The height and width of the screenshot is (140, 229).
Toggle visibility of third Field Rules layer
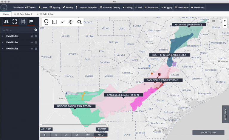[x=32, y=49]
